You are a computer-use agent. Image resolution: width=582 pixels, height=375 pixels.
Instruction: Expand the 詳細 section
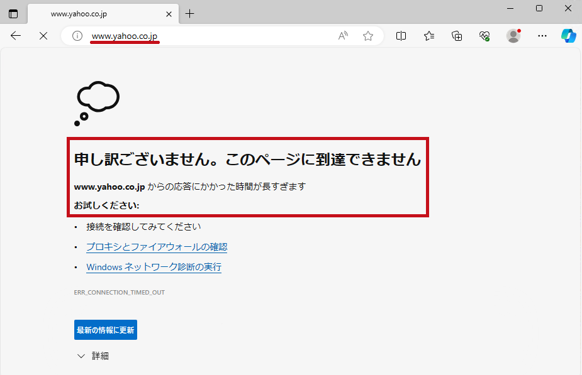[x=92, y=356]
